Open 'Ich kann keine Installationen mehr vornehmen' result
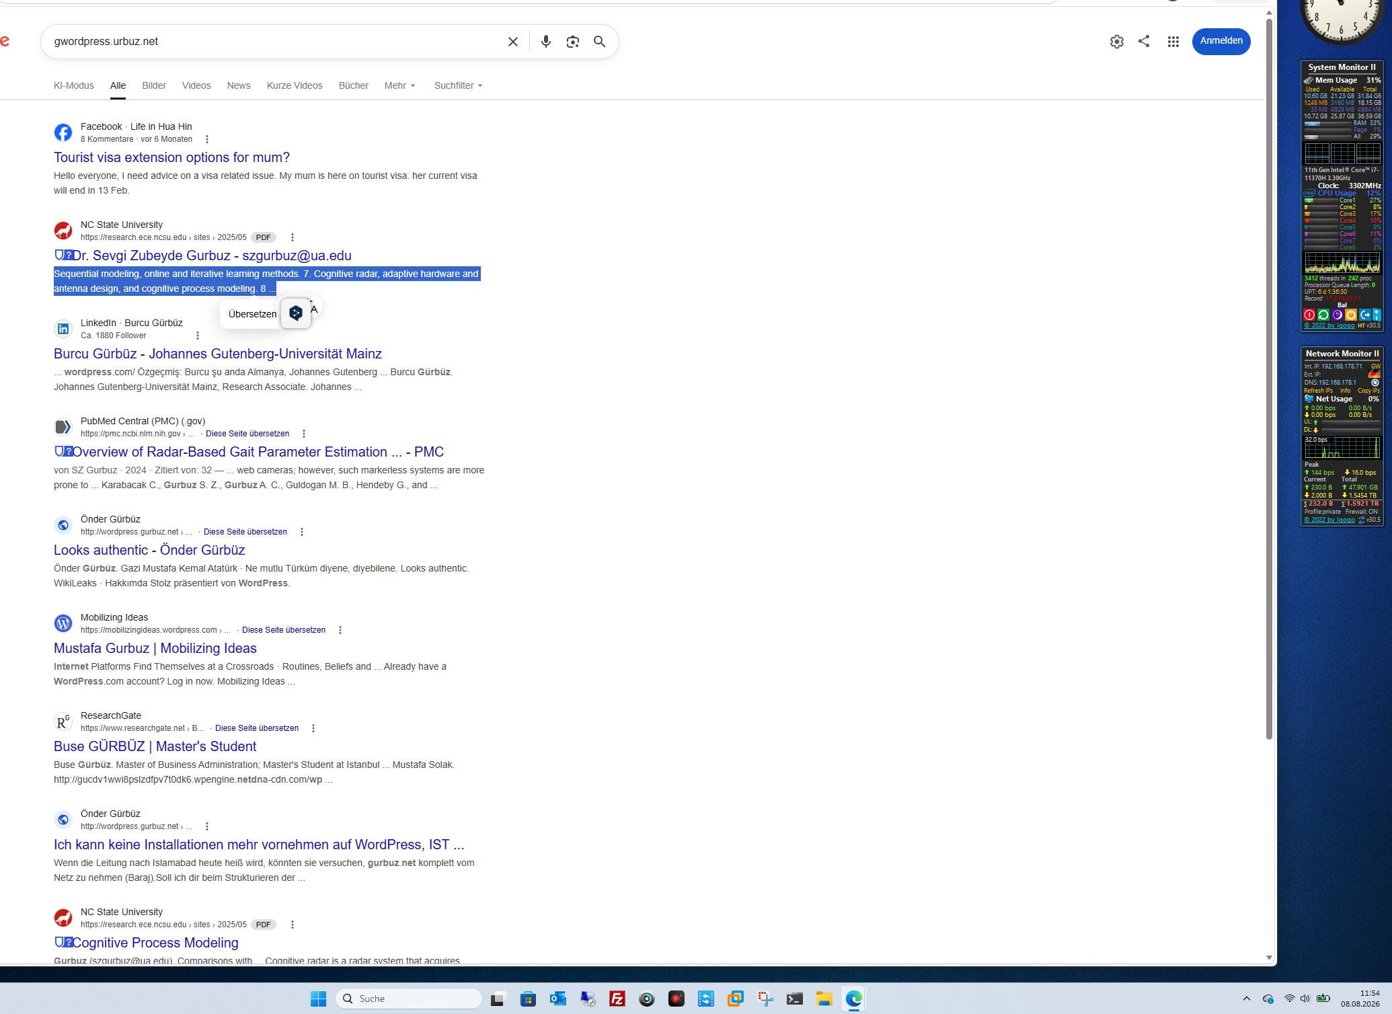 [259, 845]
